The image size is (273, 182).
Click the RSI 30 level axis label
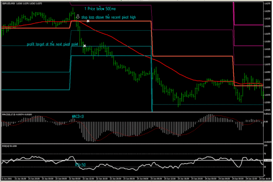(x=265, y=167)
